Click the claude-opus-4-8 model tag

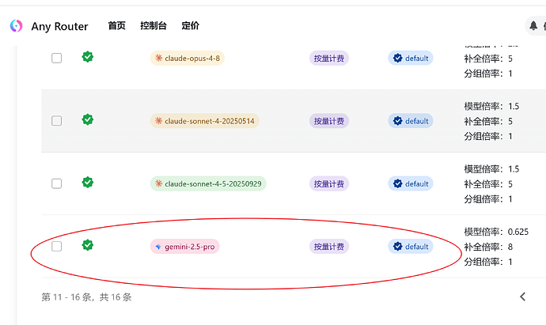188,58
